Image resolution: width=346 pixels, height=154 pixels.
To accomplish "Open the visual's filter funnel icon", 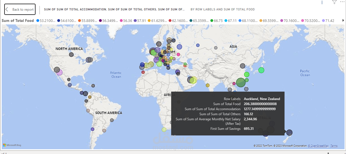I will 334,2.
